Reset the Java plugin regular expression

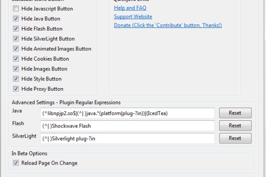235,113
